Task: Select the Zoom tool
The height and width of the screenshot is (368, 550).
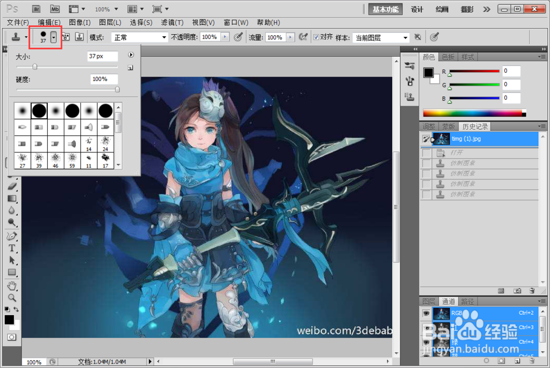Action: [x=12, y=298]
